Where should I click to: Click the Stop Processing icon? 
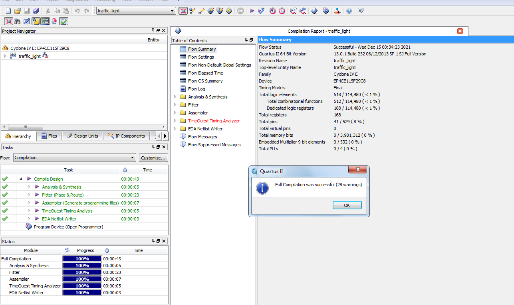point(240,11)
